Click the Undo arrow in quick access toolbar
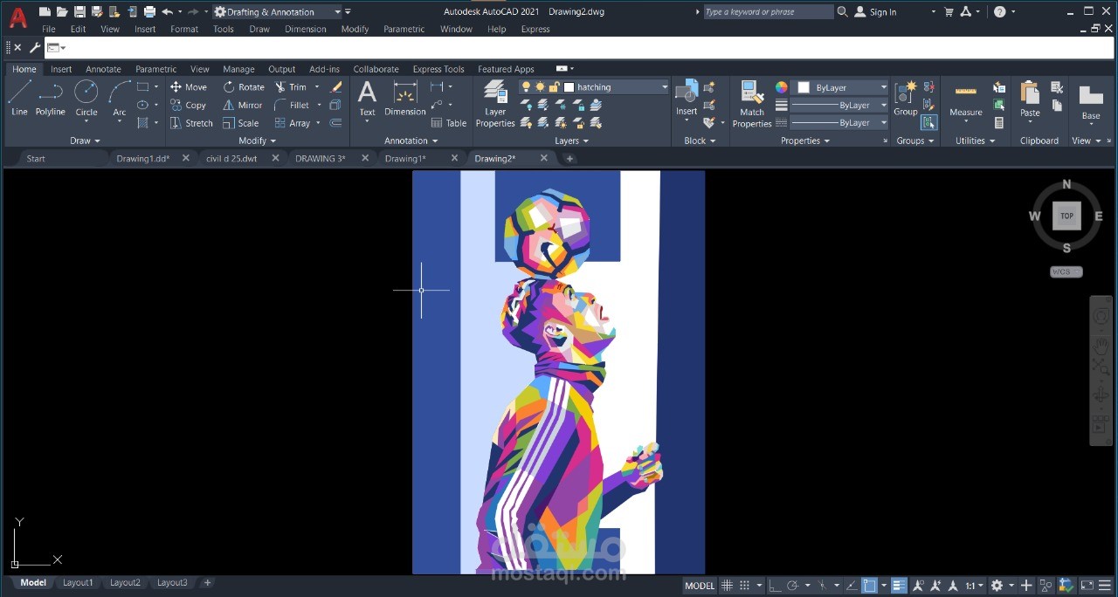 [167, 11]
